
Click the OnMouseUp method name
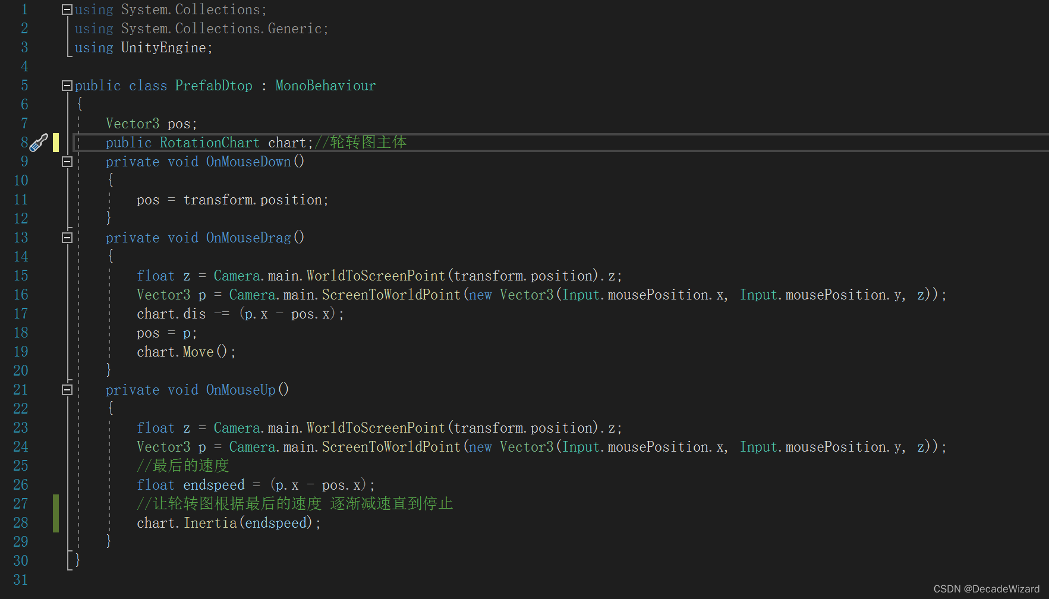coord(241,390)
